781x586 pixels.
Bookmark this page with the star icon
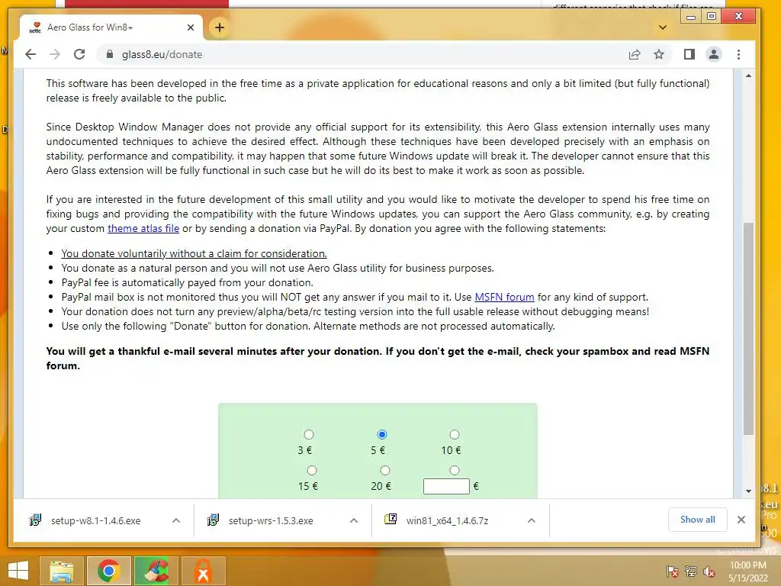pyautogui.click(x=658, y=54)
